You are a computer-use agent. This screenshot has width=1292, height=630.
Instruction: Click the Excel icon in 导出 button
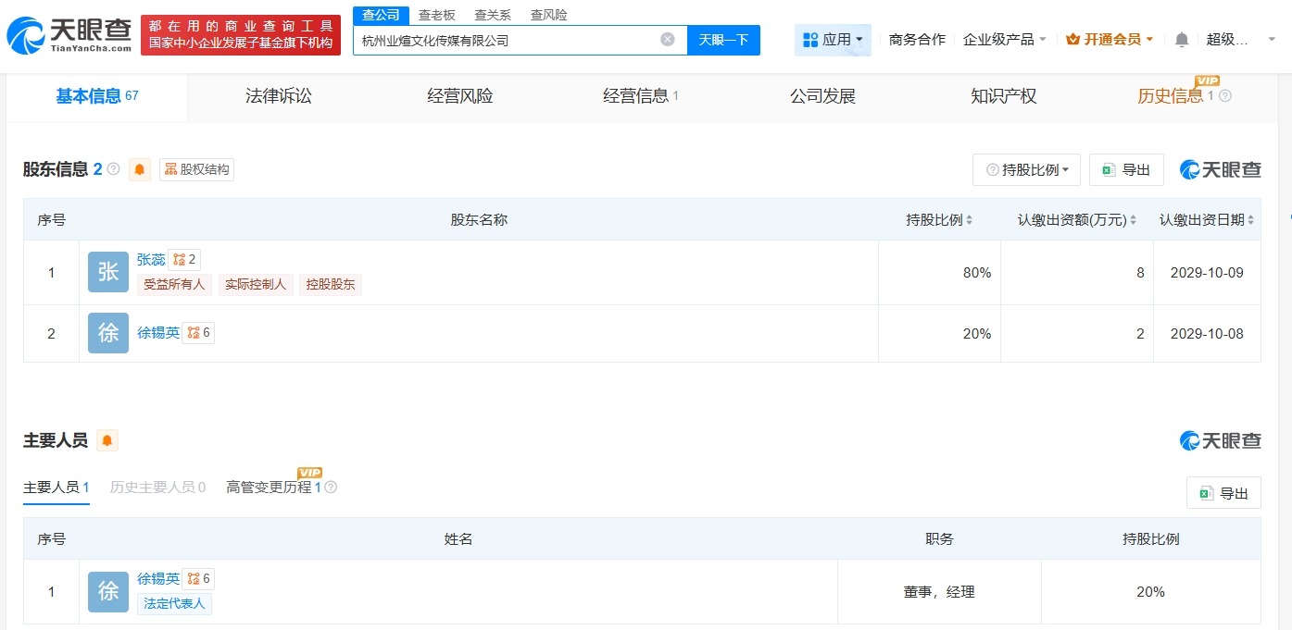[1108, 169]
